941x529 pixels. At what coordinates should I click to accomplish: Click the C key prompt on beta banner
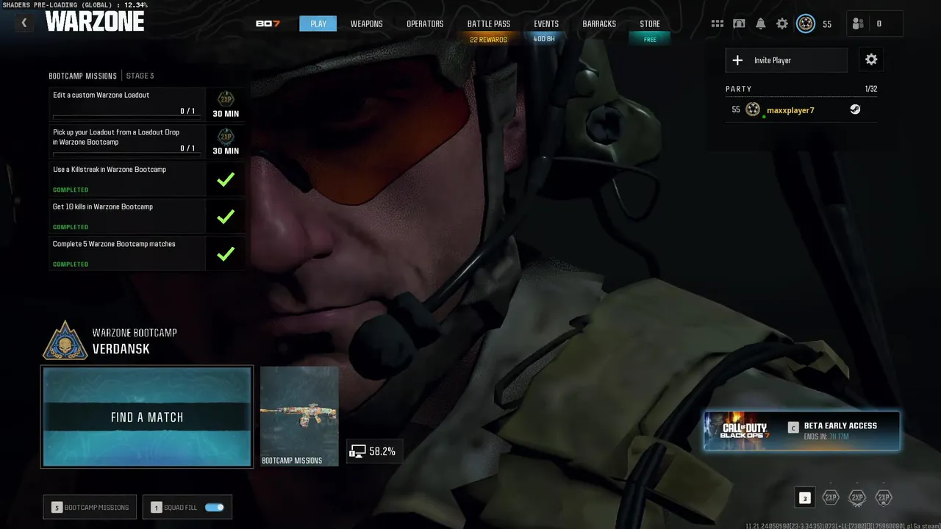(x=793, y=427)
